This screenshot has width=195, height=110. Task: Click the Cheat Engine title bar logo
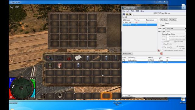pos(123,8)
